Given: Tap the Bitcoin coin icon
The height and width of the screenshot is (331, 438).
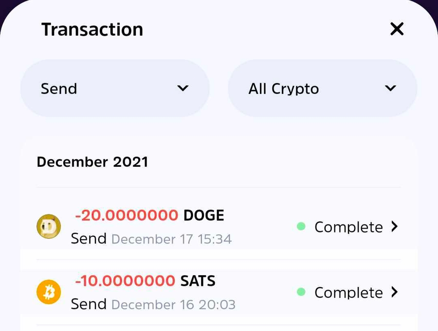Looking at the screenshot, I should point(49,293).
